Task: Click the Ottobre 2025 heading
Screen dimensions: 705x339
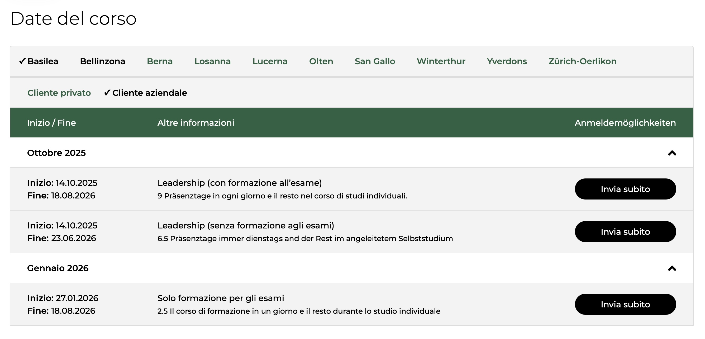Action: pos(56,153)
